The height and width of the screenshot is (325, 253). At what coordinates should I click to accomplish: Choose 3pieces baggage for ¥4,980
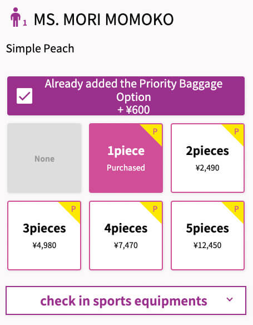44,235
